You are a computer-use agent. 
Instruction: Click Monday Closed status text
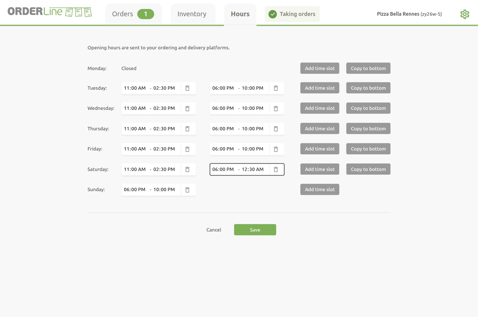[x=129, y=68]
